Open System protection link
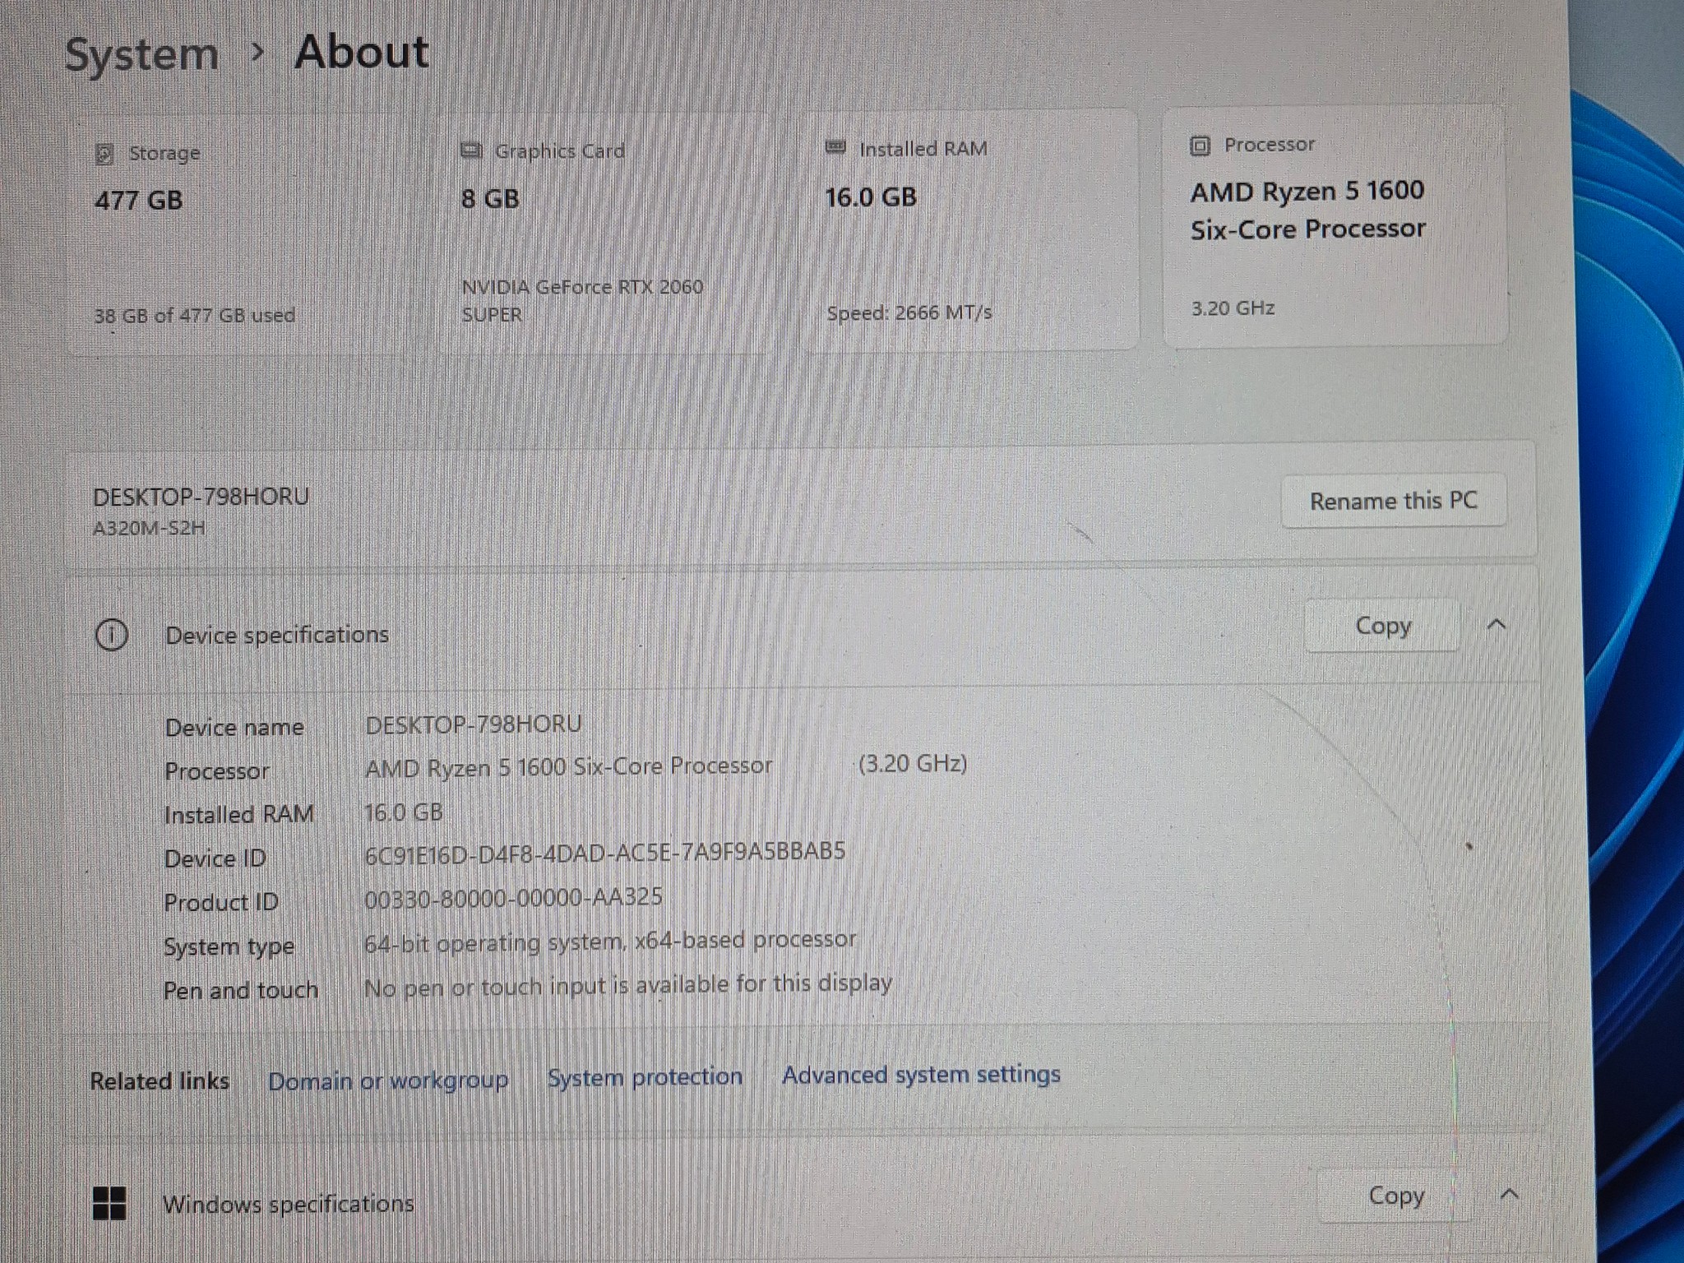 (645, 1077)
